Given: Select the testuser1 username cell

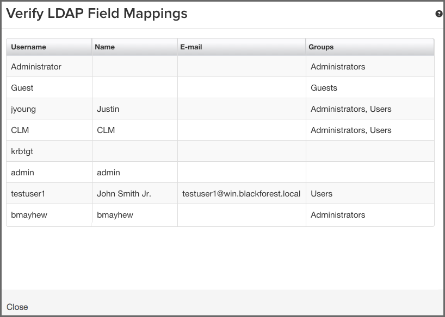Looking at the screenshot, I should point(27,193).
